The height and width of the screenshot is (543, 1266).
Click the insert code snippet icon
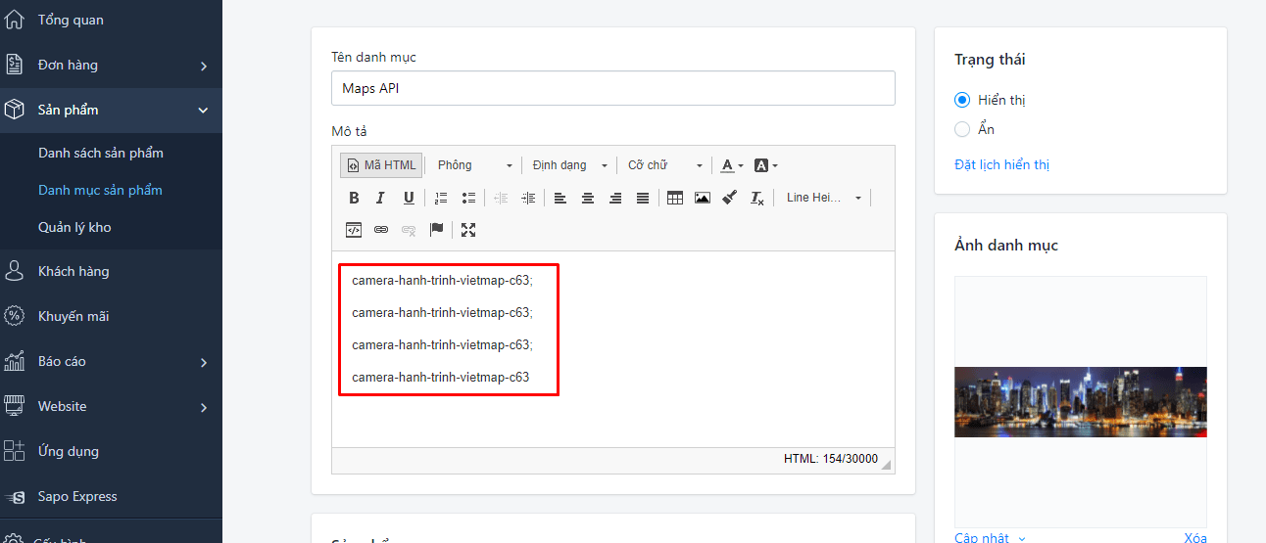(354, 230)
